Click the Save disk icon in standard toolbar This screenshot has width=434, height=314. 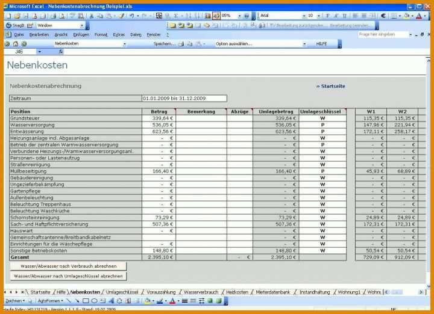27,16
